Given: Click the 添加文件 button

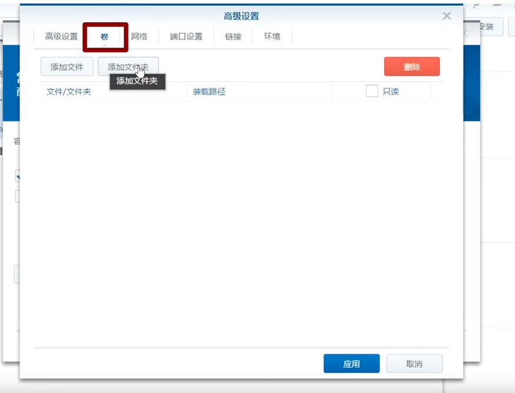Looking at the screenshot, I should (66, 67).
